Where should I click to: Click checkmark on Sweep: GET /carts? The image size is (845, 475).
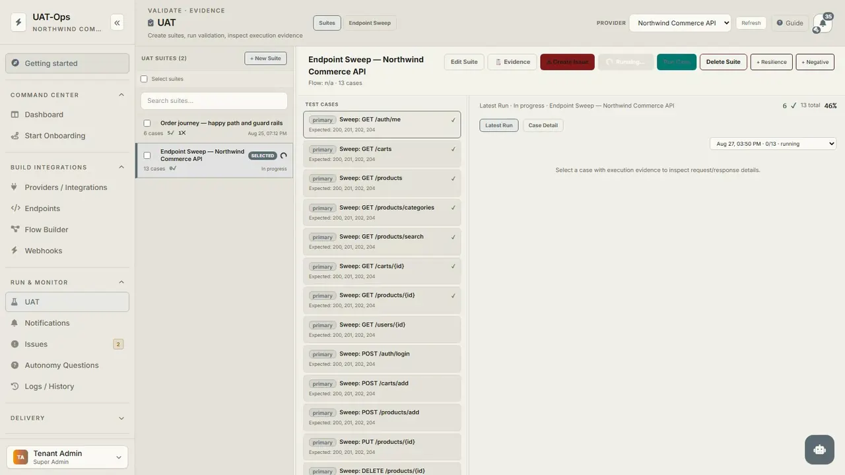tap(454, 149)
